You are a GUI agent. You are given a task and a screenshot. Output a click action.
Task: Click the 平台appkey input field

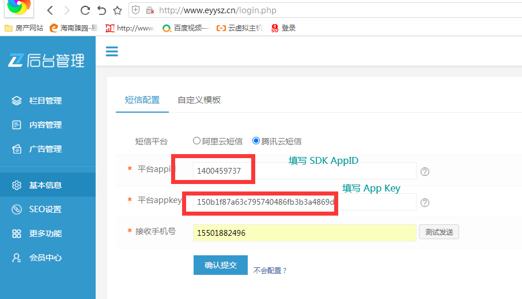[x=305, y=202]
